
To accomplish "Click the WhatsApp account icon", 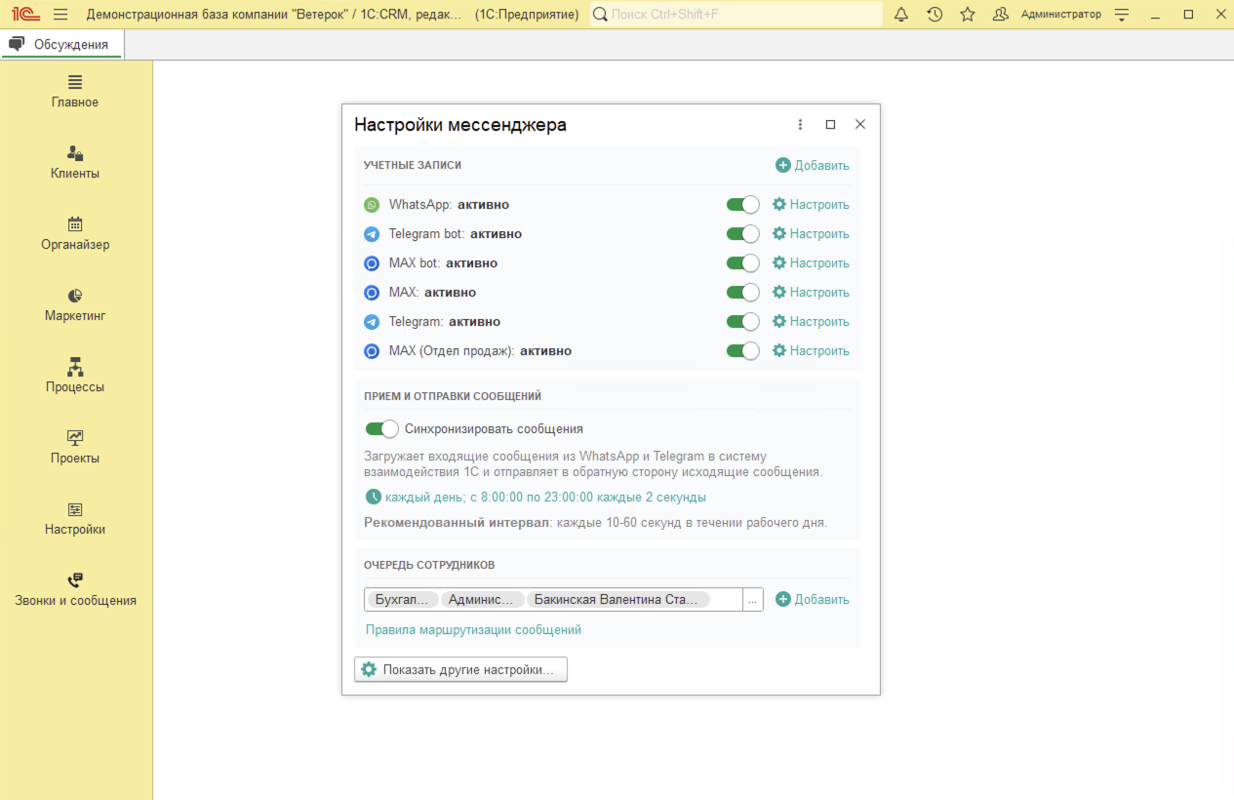I will pos(372,205).
